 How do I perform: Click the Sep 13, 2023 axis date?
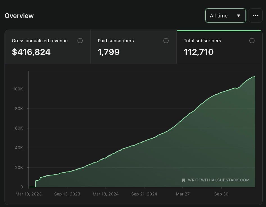coord(67,194)
